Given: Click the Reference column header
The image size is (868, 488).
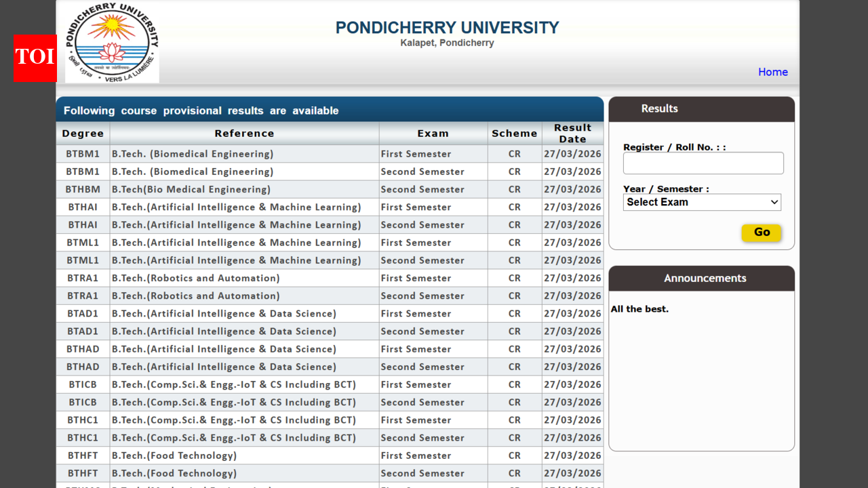Looking at the screenshot, I should pos(244,133).
